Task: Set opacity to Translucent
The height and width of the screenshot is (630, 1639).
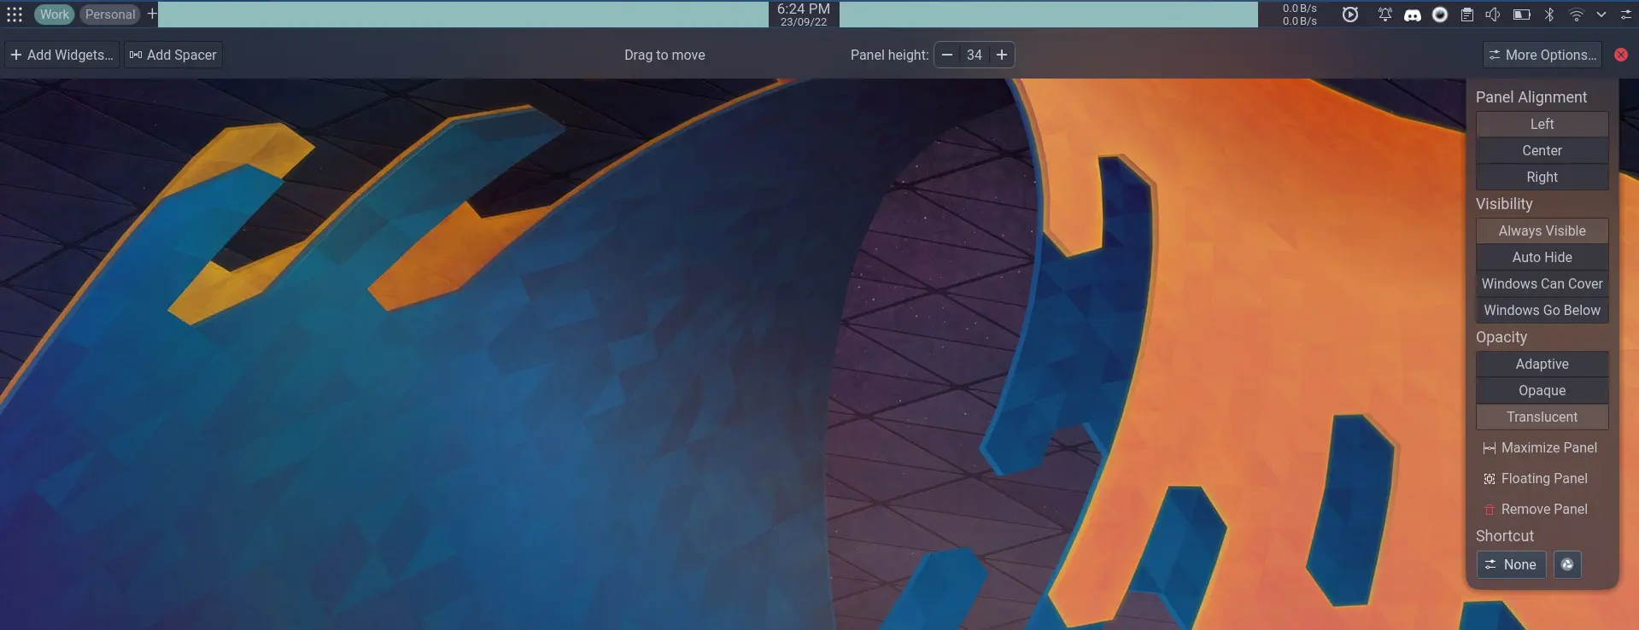Action: 1542,417
